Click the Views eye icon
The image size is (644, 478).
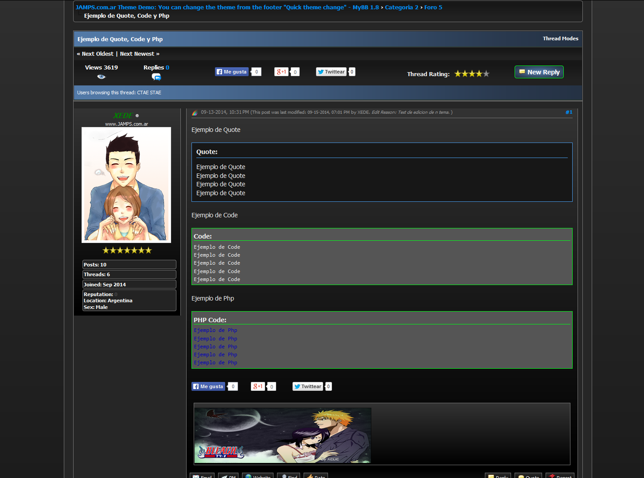point(101,77)
